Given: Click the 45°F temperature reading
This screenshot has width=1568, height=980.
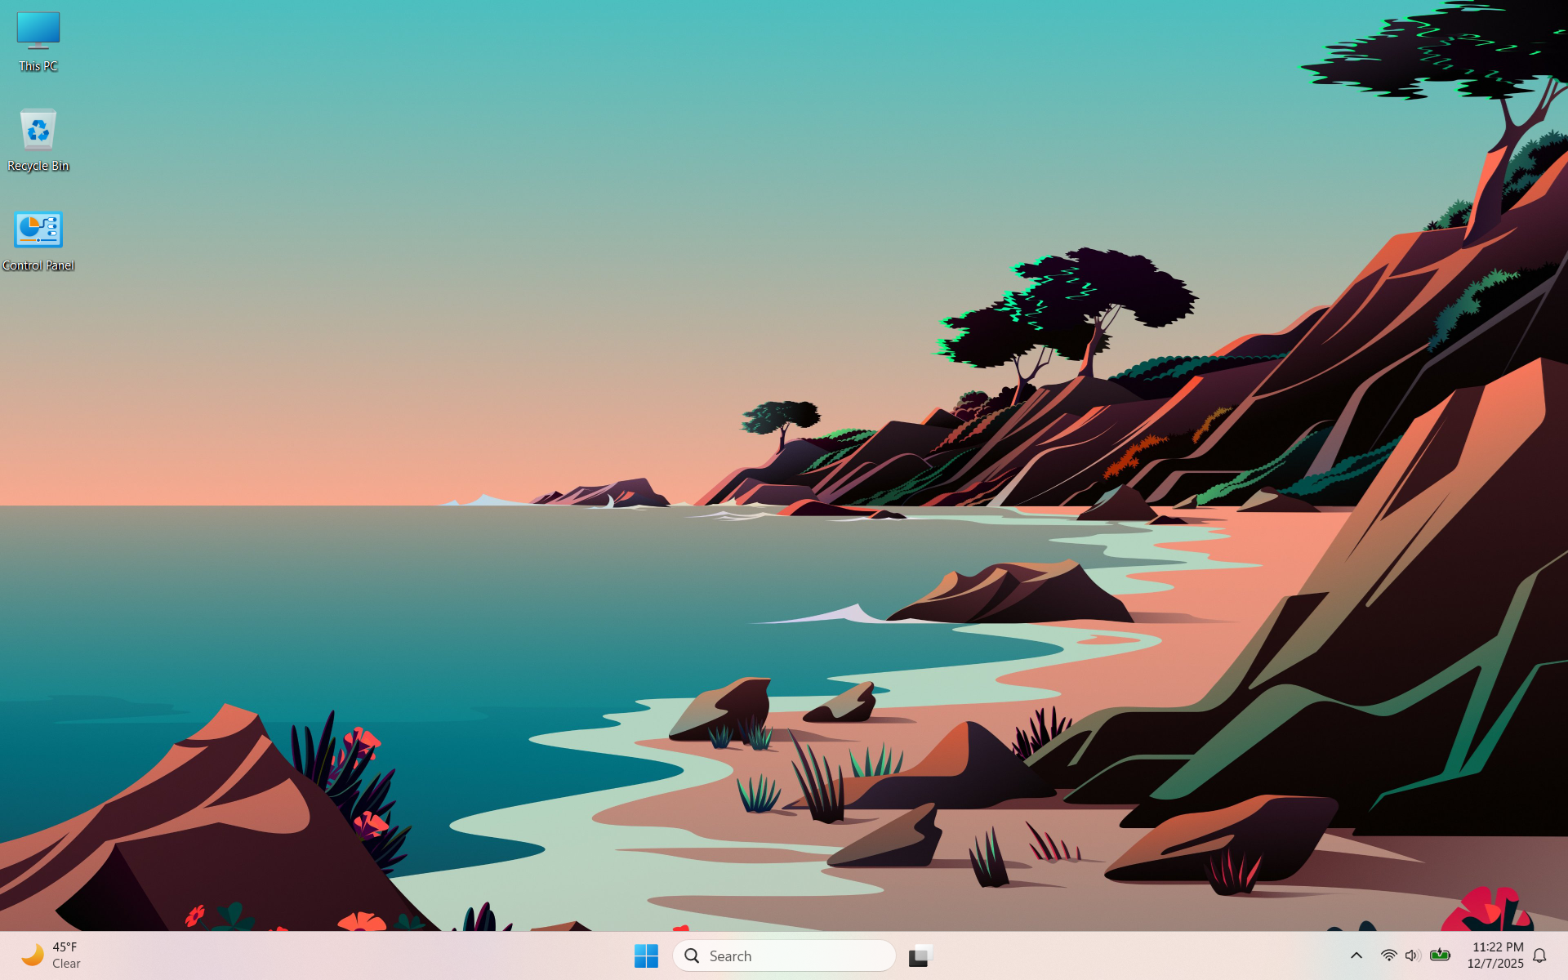Looking at the screenshot, I should (x=65, y=947).
